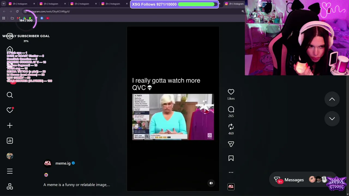View site information beside the address
349x196 pixels.
25,11
